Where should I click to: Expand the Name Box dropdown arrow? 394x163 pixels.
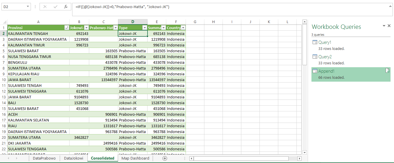pos(28,7)
